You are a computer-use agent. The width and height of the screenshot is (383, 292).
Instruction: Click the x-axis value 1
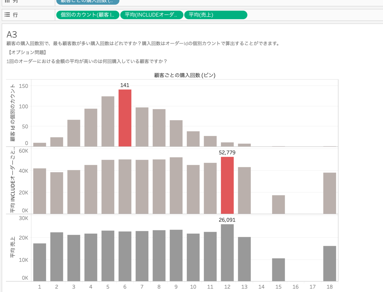click(x=40, y=287)
